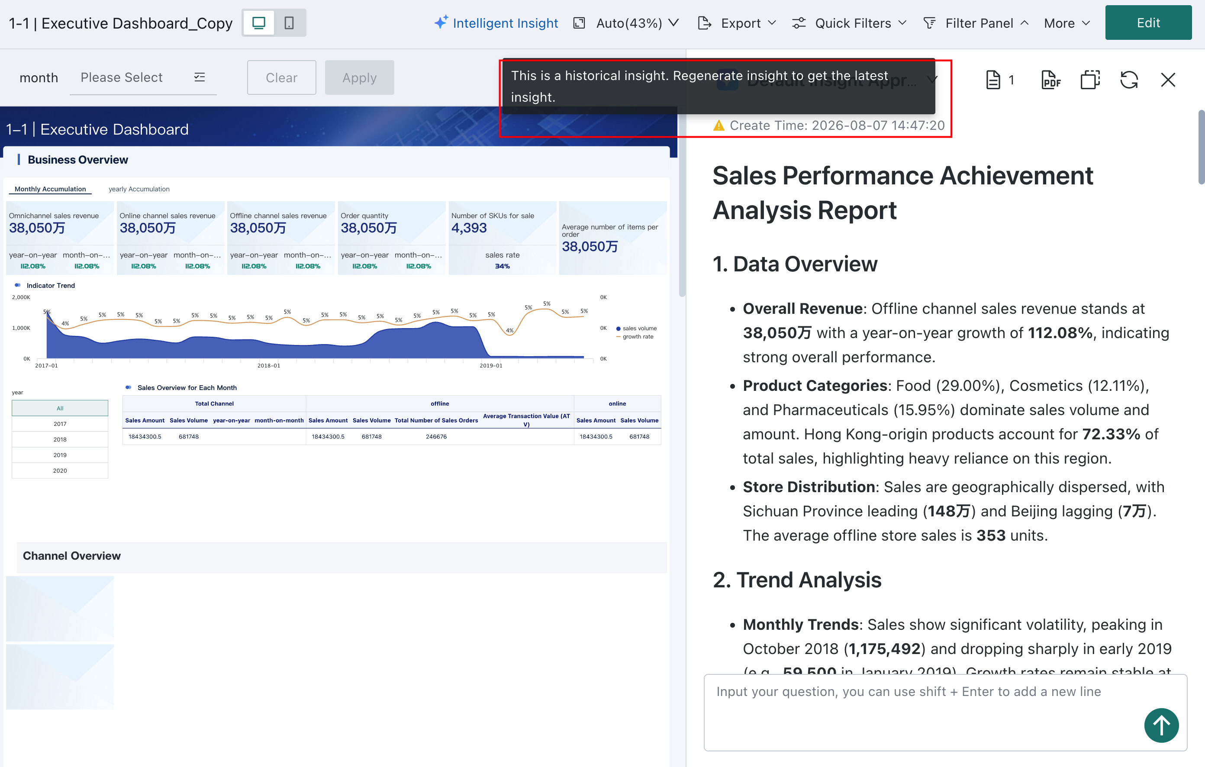The height and width of the screenshot is (767, 1205).
Task: Click the year-on-year column header
Action: coord(231,420)
